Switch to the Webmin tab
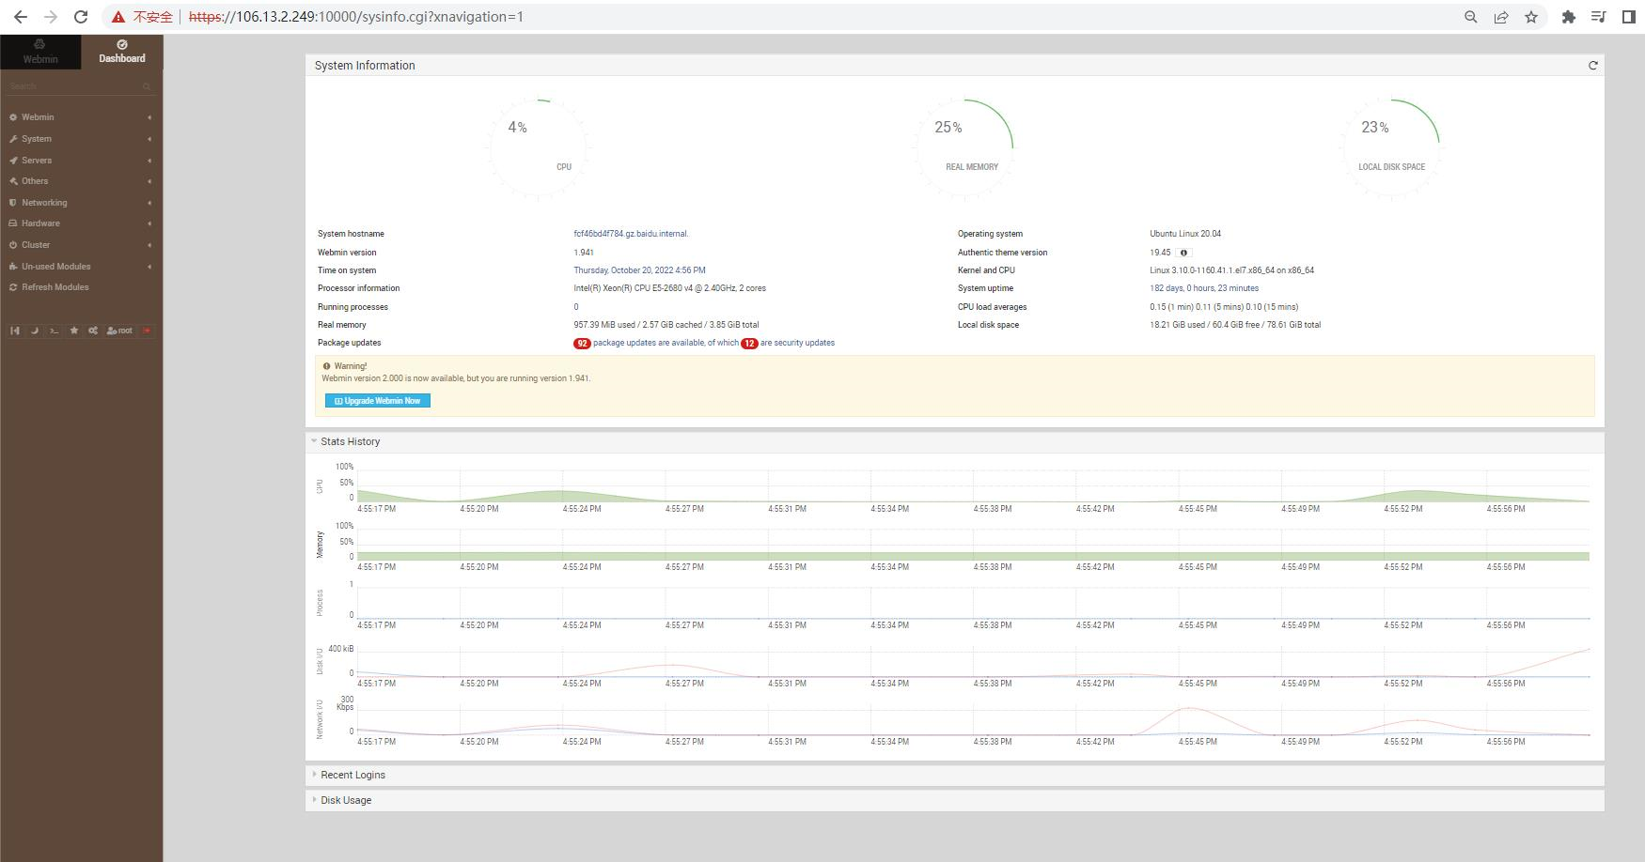The height and width of the screenshot is (862, 1645). point(40,49)
